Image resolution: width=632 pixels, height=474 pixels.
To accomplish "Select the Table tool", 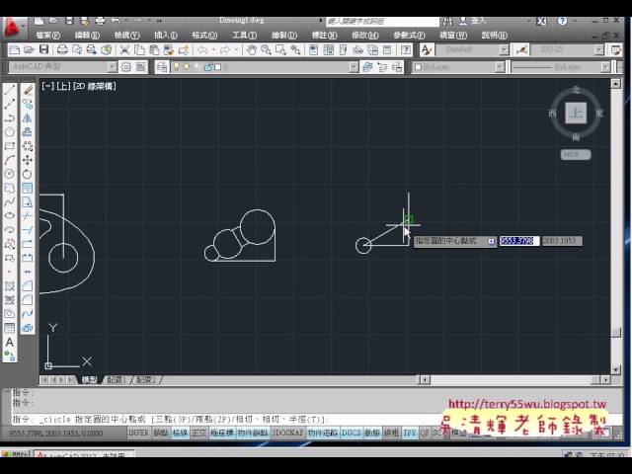I will tap(9, 328).
